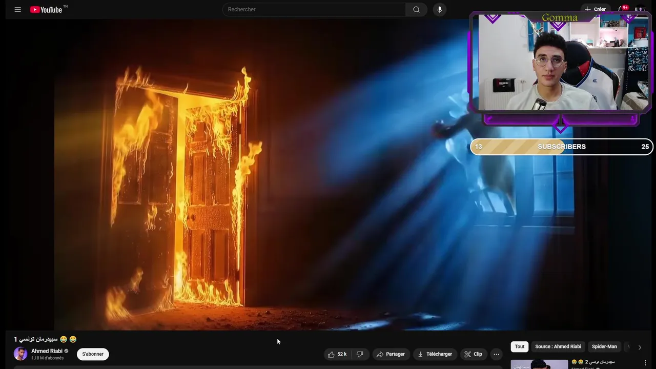The height and width of the screenshot is (369, 656).
Task: Open Ahmed Riabi channel avatar
Action: 20,354
